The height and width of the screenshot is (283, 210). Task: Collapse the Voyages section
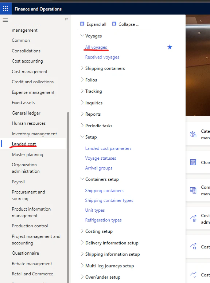[x=82, y=36]
